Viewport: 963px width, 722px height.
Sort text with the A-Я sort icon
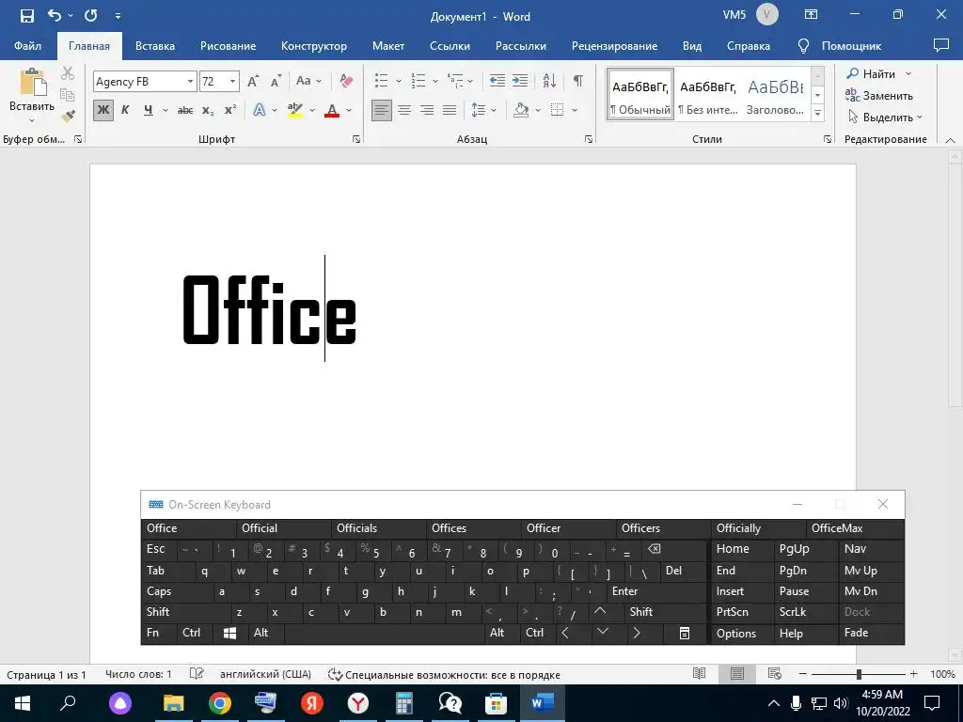coord(549,81)
